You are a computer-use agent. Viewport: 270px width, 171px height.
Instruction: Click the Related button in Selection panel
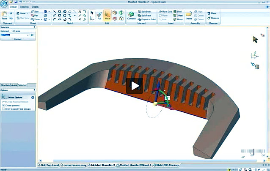point(18,39)
